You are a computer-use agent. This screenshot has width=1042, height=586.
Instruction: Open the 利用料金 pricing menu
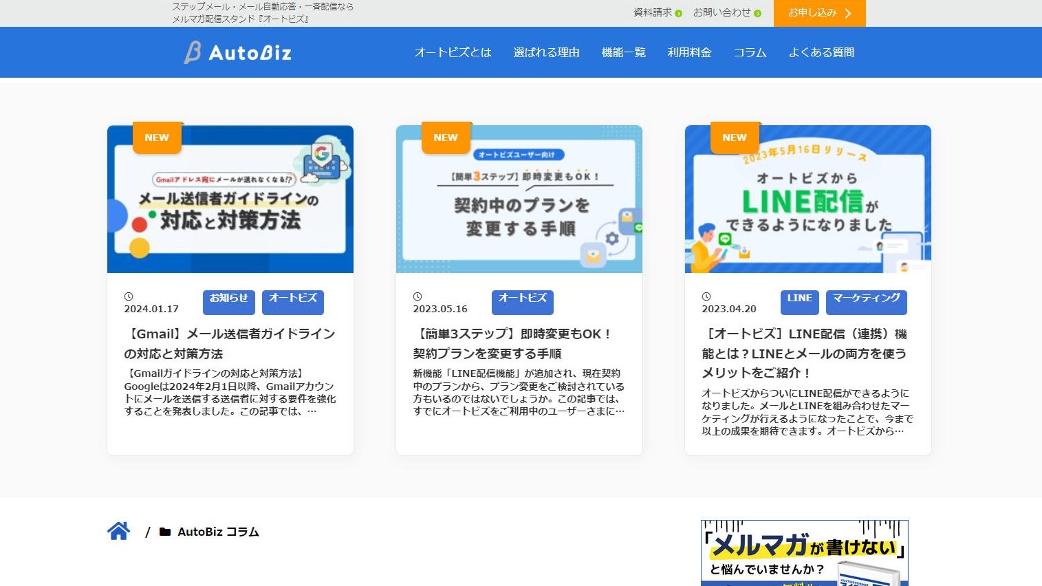click(x=689, y=52)
